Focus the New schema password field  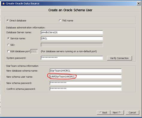coord(86,83)
